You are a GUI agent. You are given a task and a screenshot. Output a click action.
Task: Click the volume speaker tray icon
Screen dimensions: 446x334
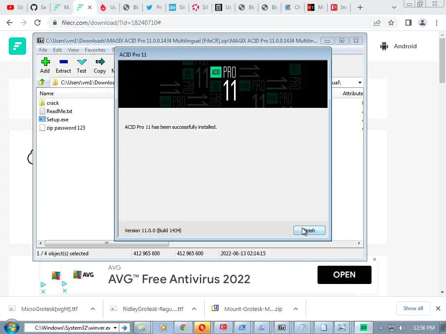click(x=402, y=328)
